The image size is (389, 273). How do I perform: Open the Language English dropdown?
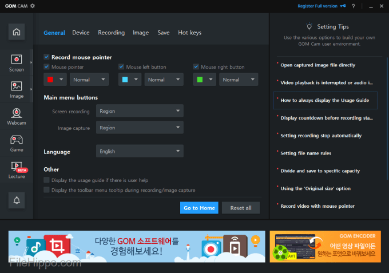tap(140, 151)
